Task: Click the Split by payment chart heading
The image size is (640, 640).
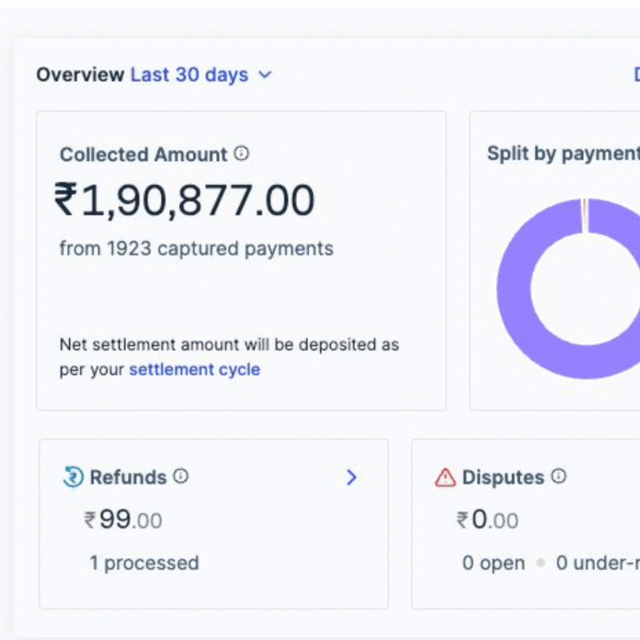Action: [563, 154]
